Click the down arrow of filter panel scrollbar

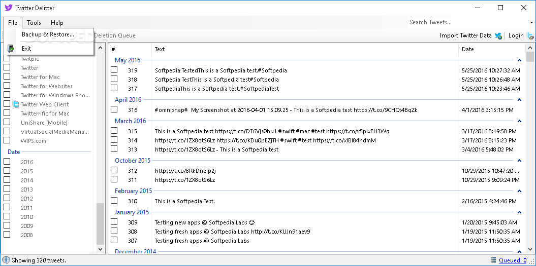coord(100,249)
